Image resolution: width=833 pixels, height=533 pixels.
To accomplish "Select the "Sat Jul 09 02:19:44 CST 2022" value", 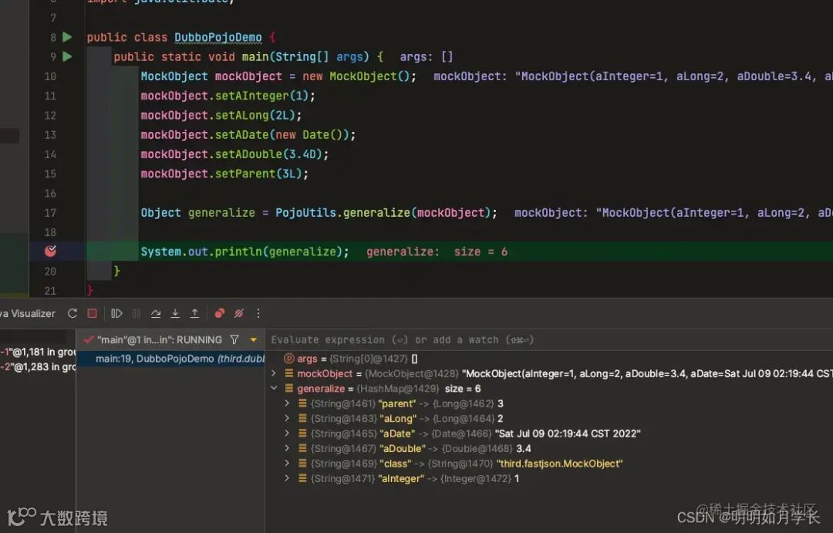I will [x=568, y=433].
